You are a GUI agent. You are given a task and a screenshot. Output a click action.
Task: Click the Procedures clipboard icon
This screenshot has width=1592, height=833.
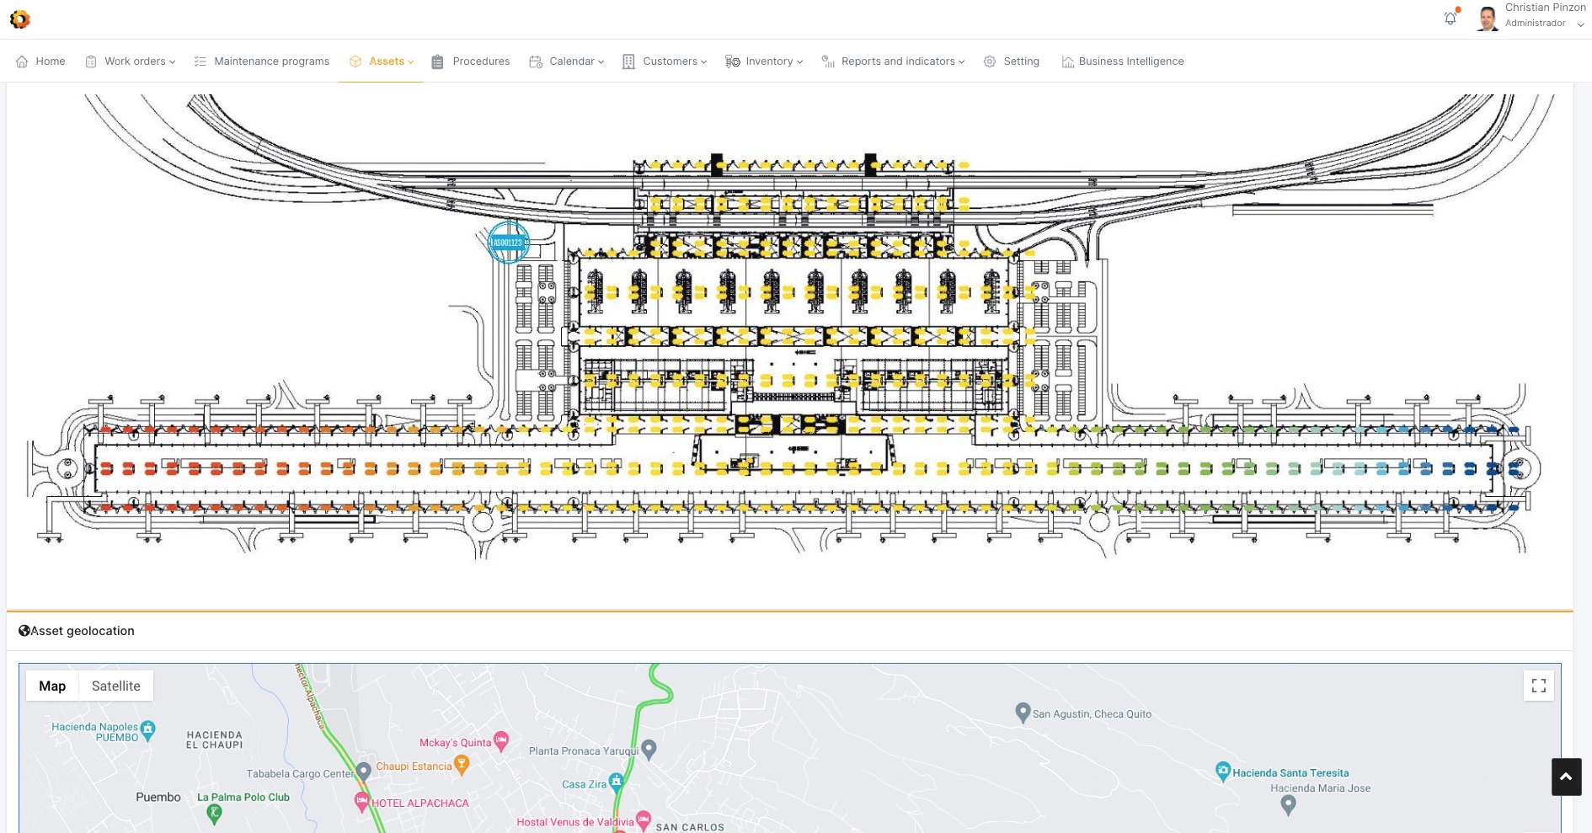pyautogui.click(x=437, y=61)
